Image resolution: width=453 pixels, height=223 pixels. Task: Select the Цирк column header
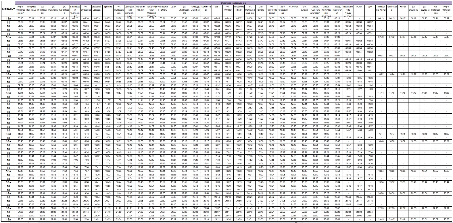(173, 11)
